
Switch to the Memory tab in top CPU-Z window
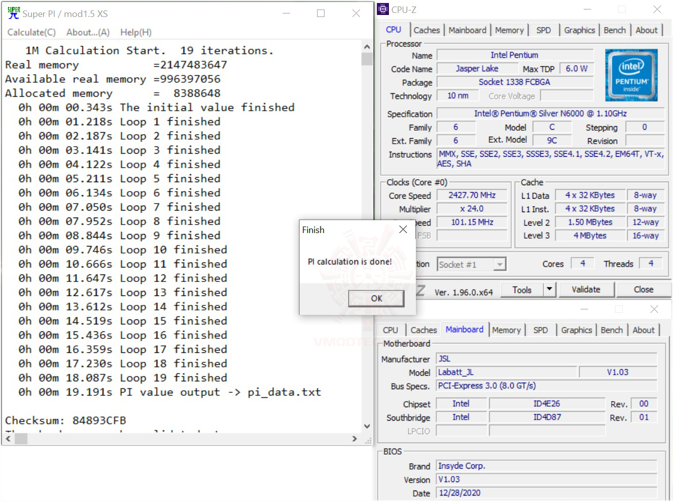click(x=509, y=30)
